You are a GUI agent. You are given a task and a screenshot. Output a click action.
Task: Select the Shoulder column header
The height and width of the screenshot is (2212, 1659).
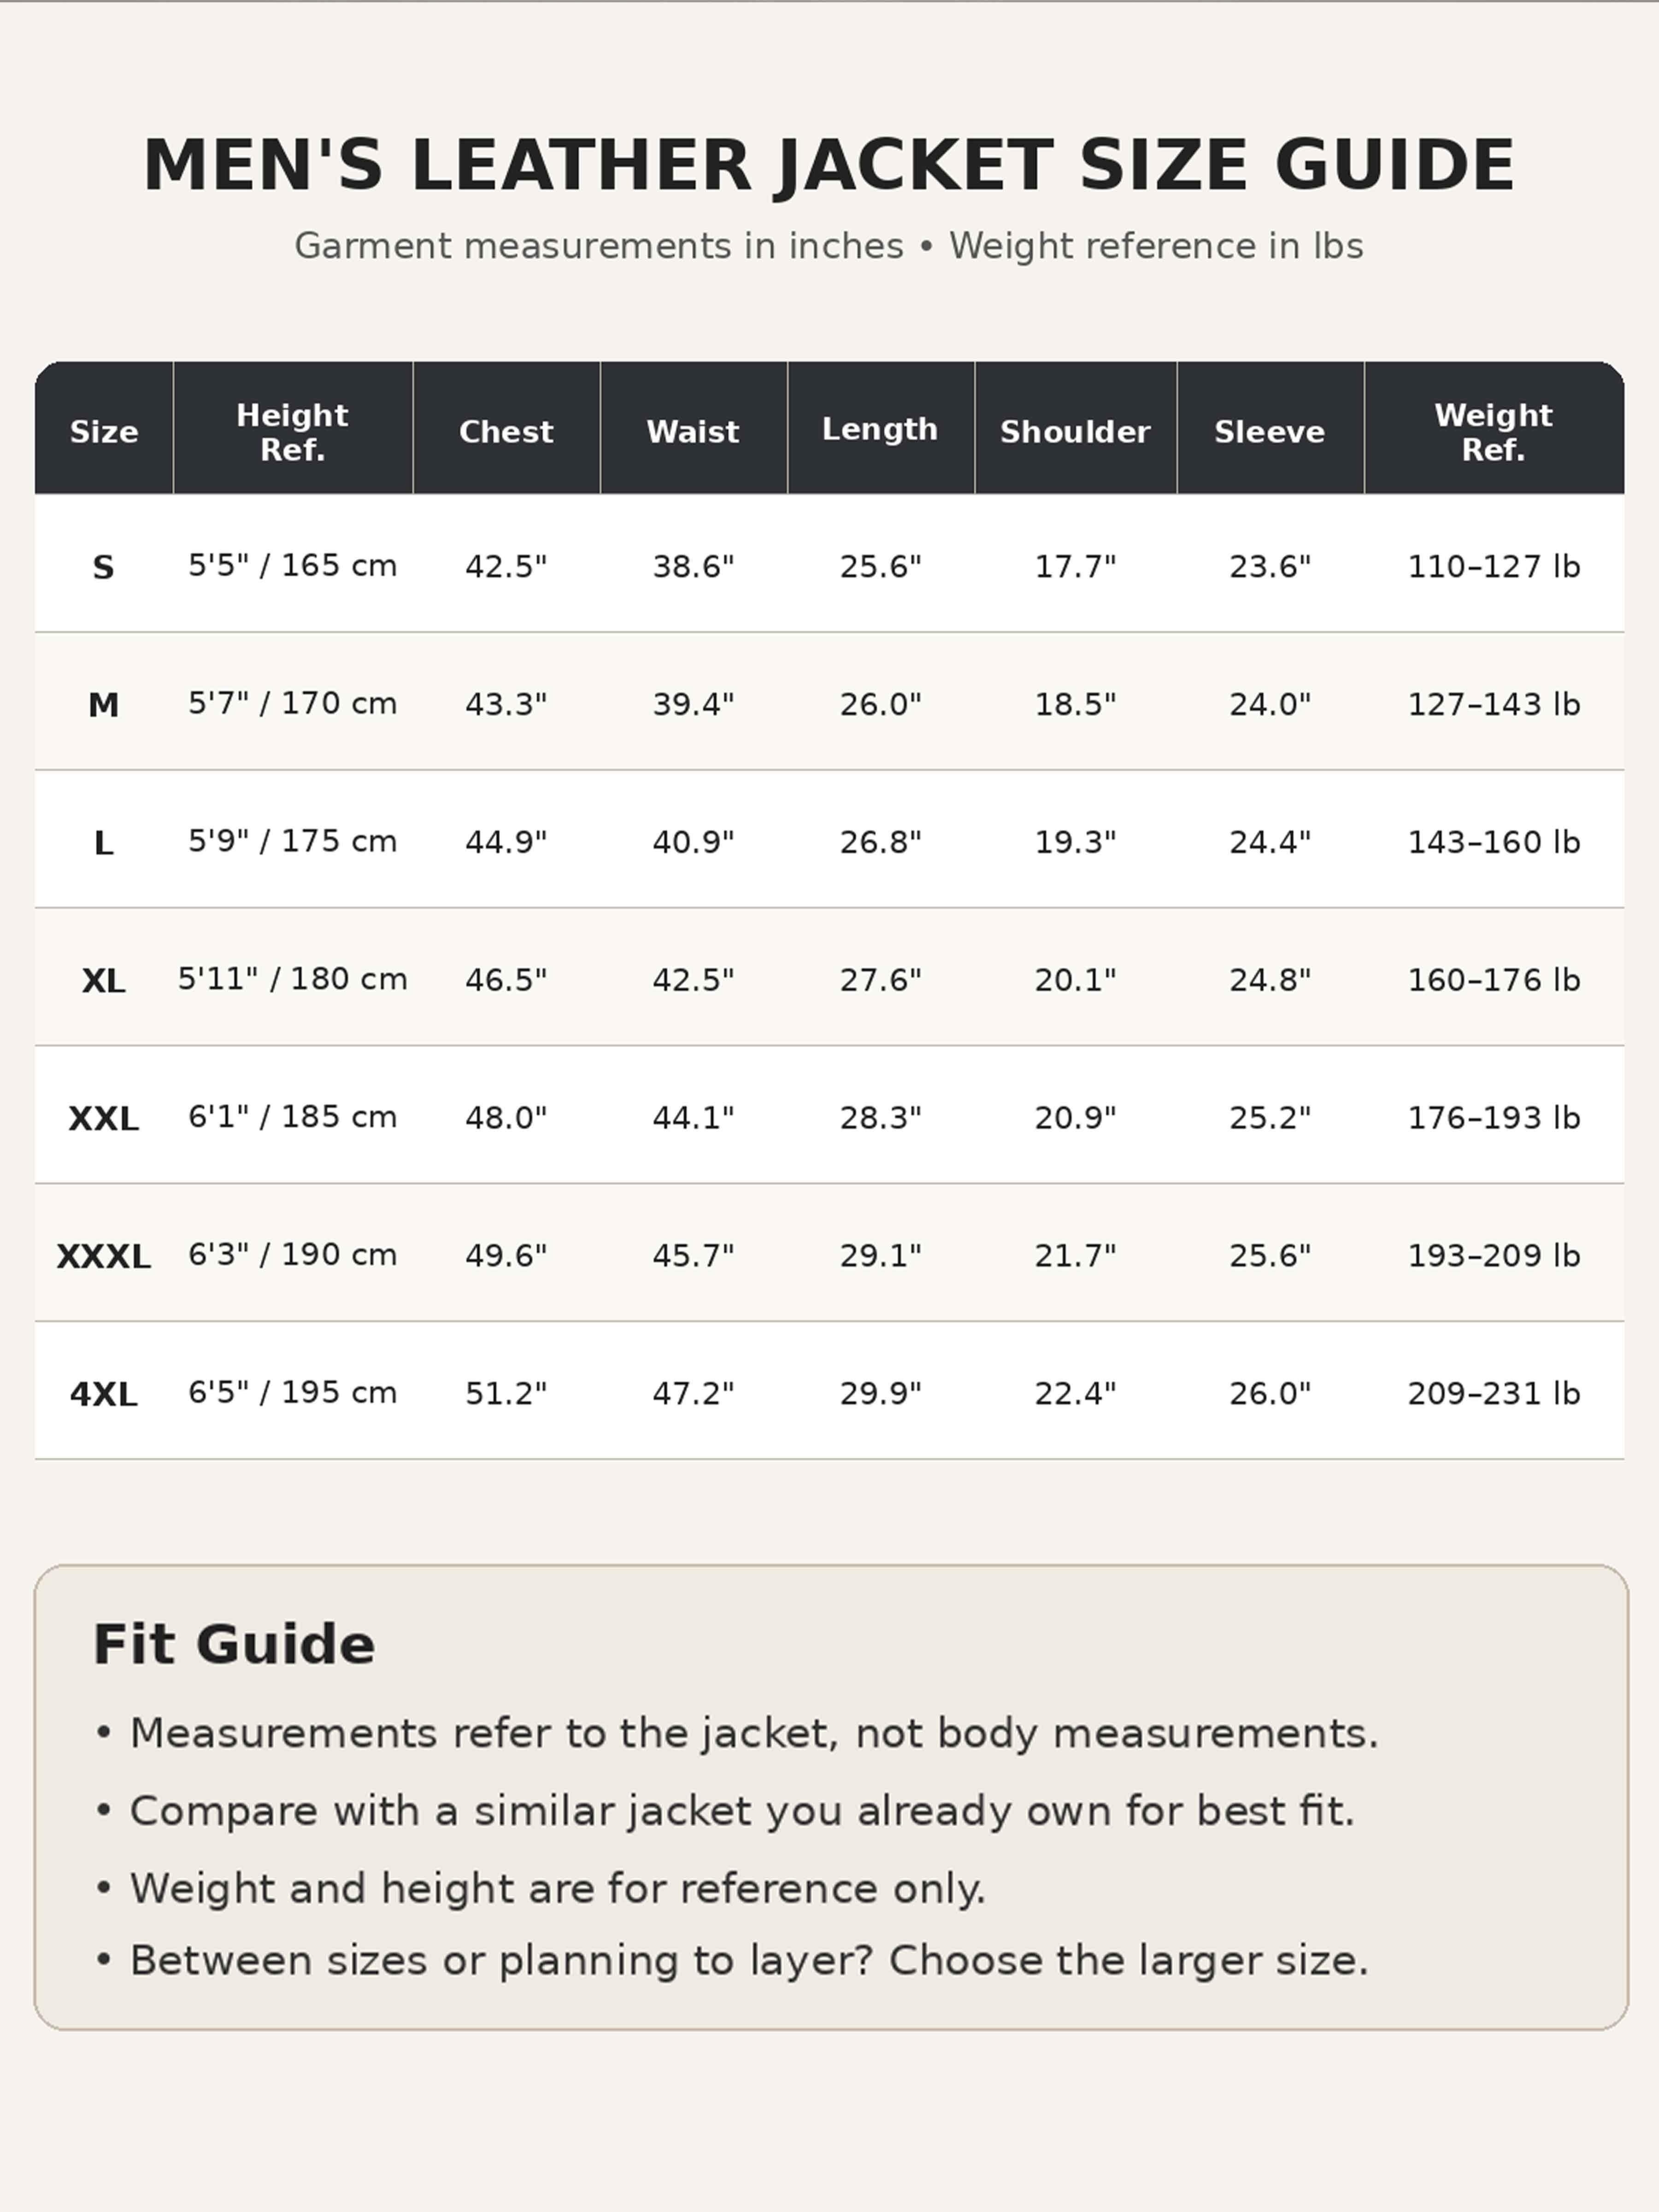1075,431
